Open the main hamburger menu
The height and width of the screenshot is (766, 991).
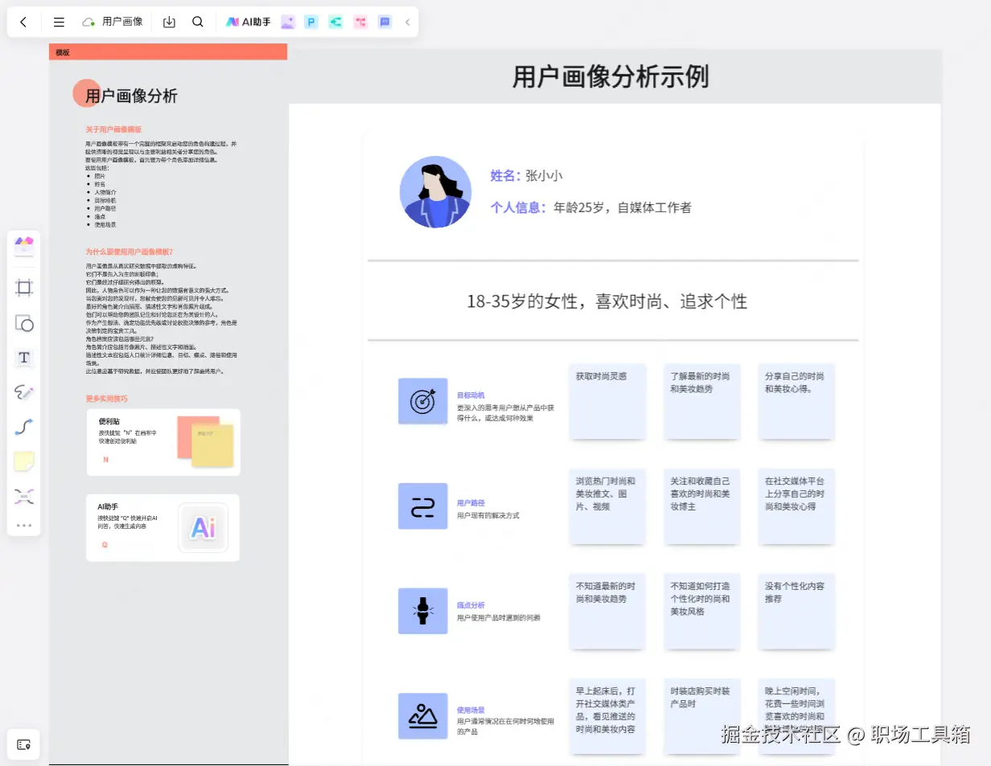[59, 22]
